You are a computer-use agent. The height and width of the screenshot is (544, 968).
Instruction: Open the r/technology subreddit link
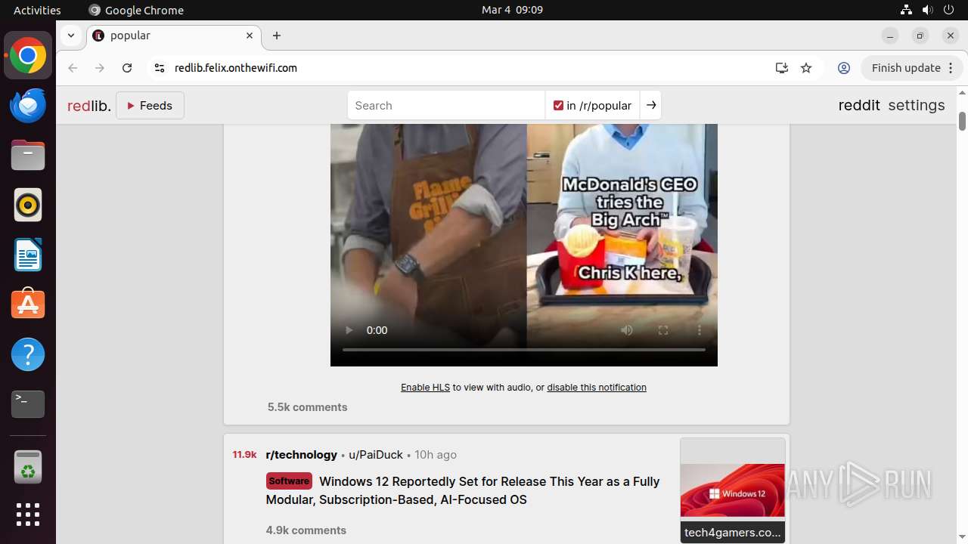[301, 455]
